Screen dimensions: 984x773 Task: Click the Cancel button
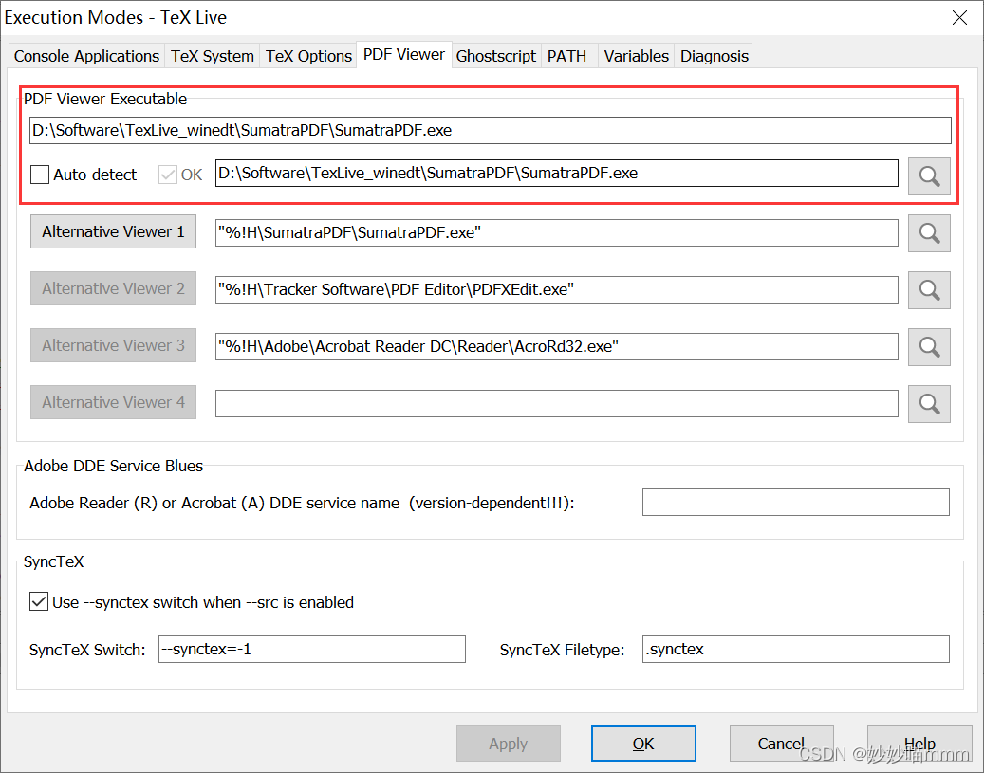click(x=781, y=744)
